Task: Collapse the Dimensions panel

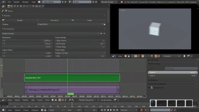Action: [x=3, y=29]
